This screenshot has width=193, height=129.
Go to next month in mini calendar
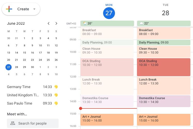click(56, 23)
